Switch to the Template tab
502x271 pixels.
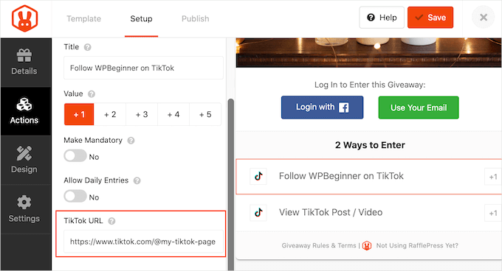tap(84, 19)
